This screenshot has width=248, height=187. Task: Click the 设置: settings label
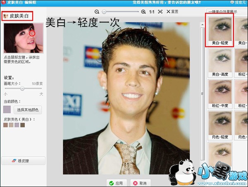(x=9, y=78)
